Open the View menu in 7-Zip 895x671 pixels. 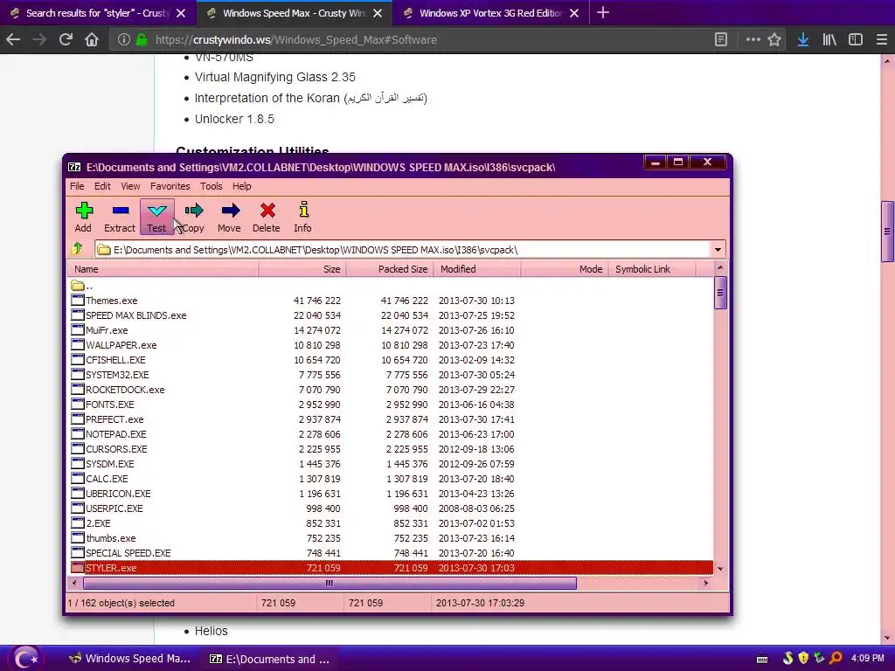coord(130,186)
